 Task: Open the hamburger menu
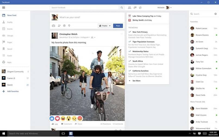point(4,8)
